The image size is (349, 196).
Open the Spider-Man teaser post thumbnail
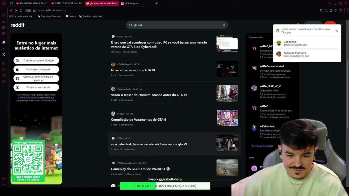tap(227, 93)
